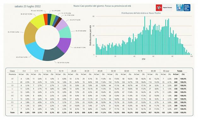Click the 30-39 mint green donut segment
Viewport: 198px width, 120px height.
pyautogui.click(x=65, y=33)
